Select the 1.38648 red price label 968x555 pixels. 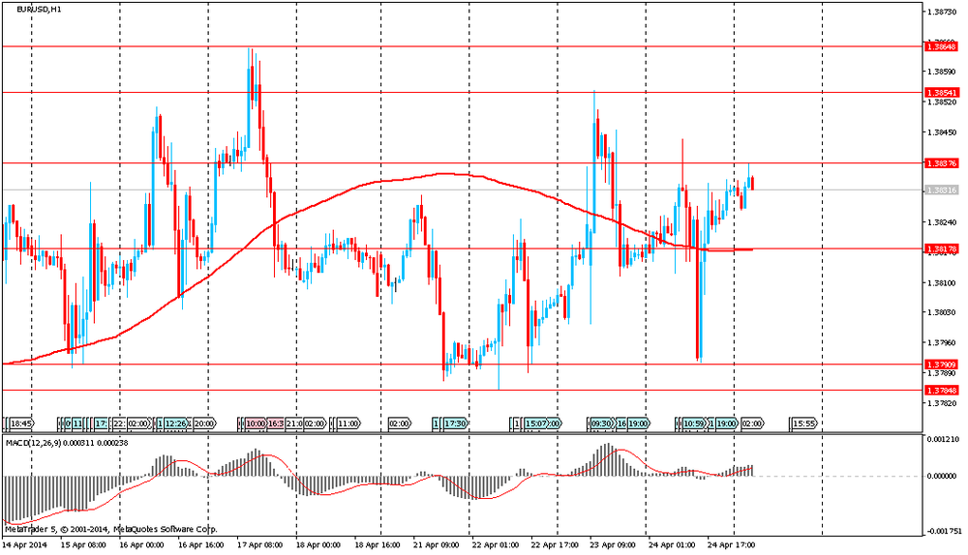pyautogui.click(x=940, y=46)
